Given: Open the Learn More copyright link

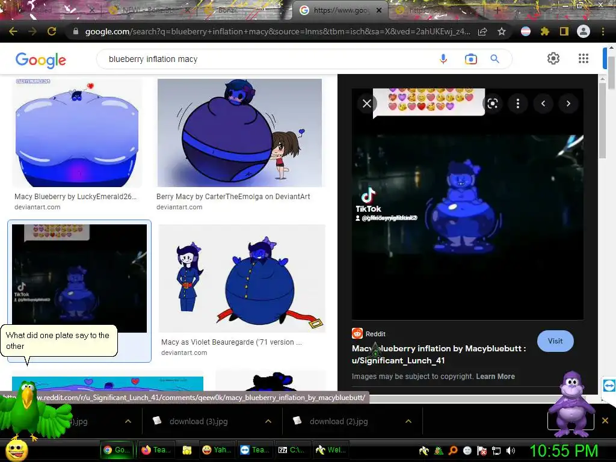Looking at the screenshot, I should [495, 377].
